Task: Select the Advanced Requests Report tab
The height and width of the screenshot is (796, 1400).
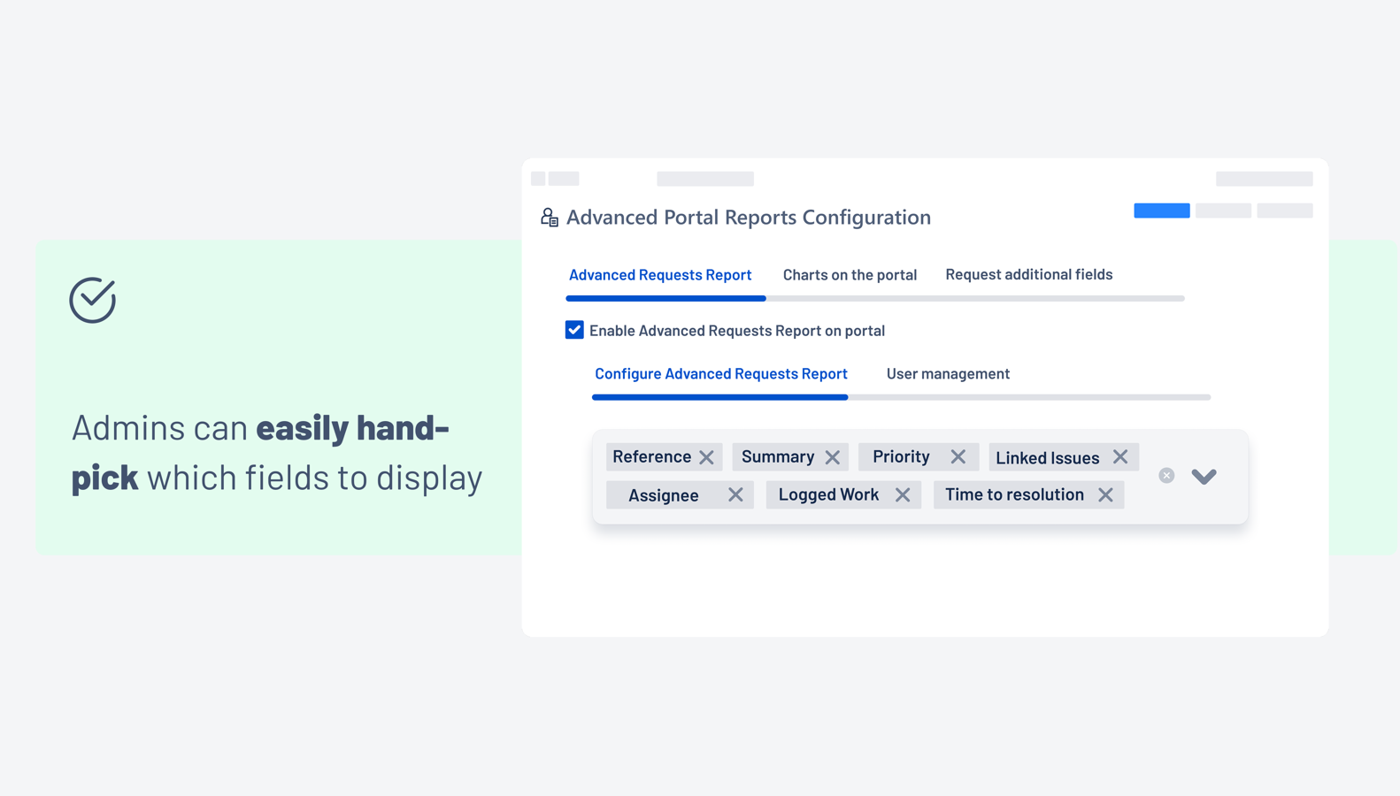Action: (x=660, y=275)
